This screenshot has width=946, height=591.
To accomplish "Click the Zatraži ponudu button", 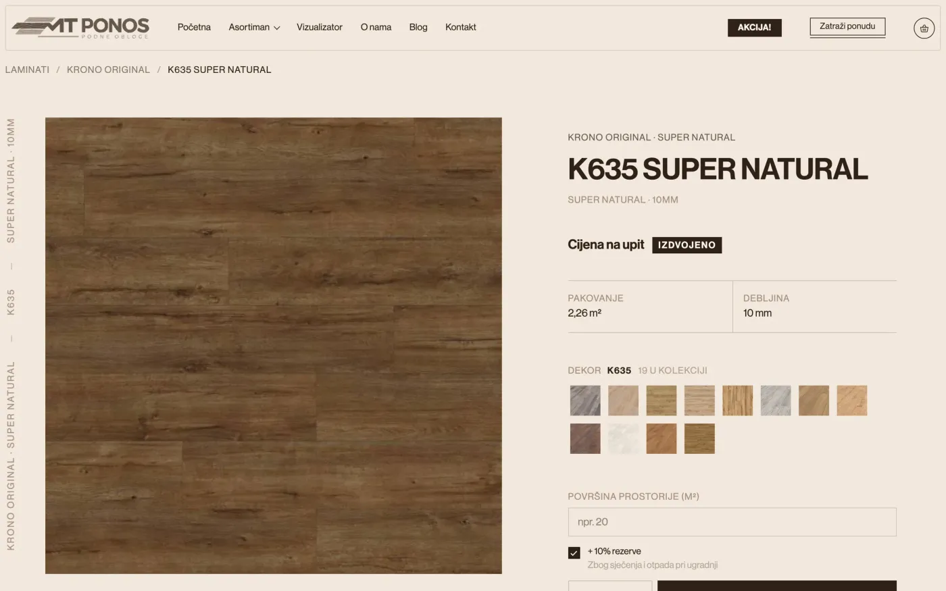I will [847, 26].
